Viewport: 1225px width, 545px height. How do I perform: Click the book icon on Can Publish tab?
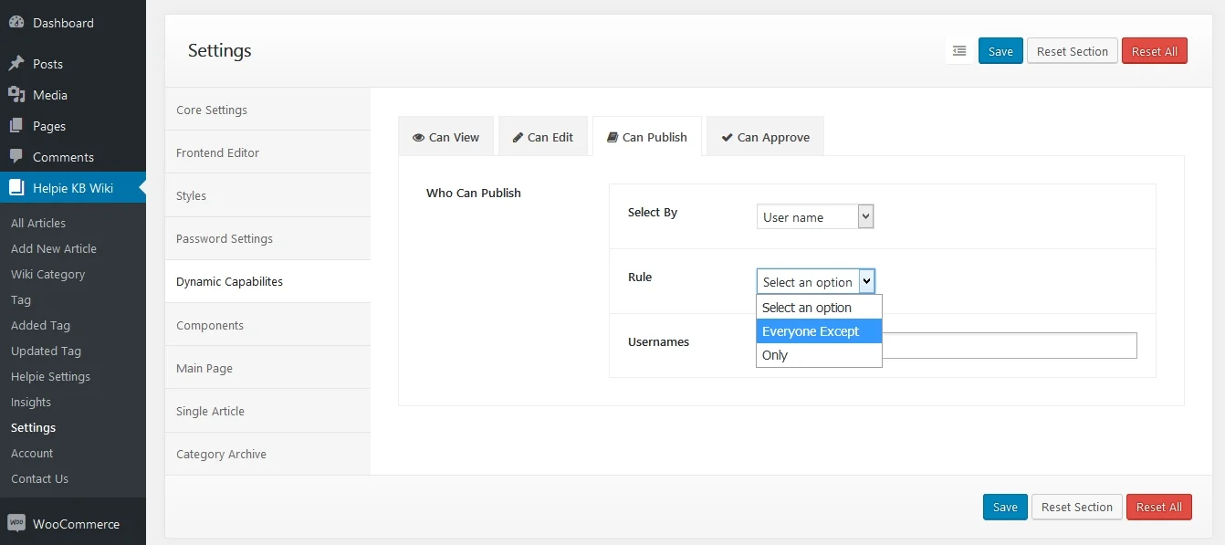(613, 137)
